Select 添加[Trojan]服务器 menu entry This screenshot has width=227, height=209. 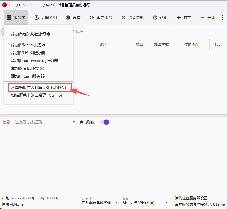[x=39, y=76]
